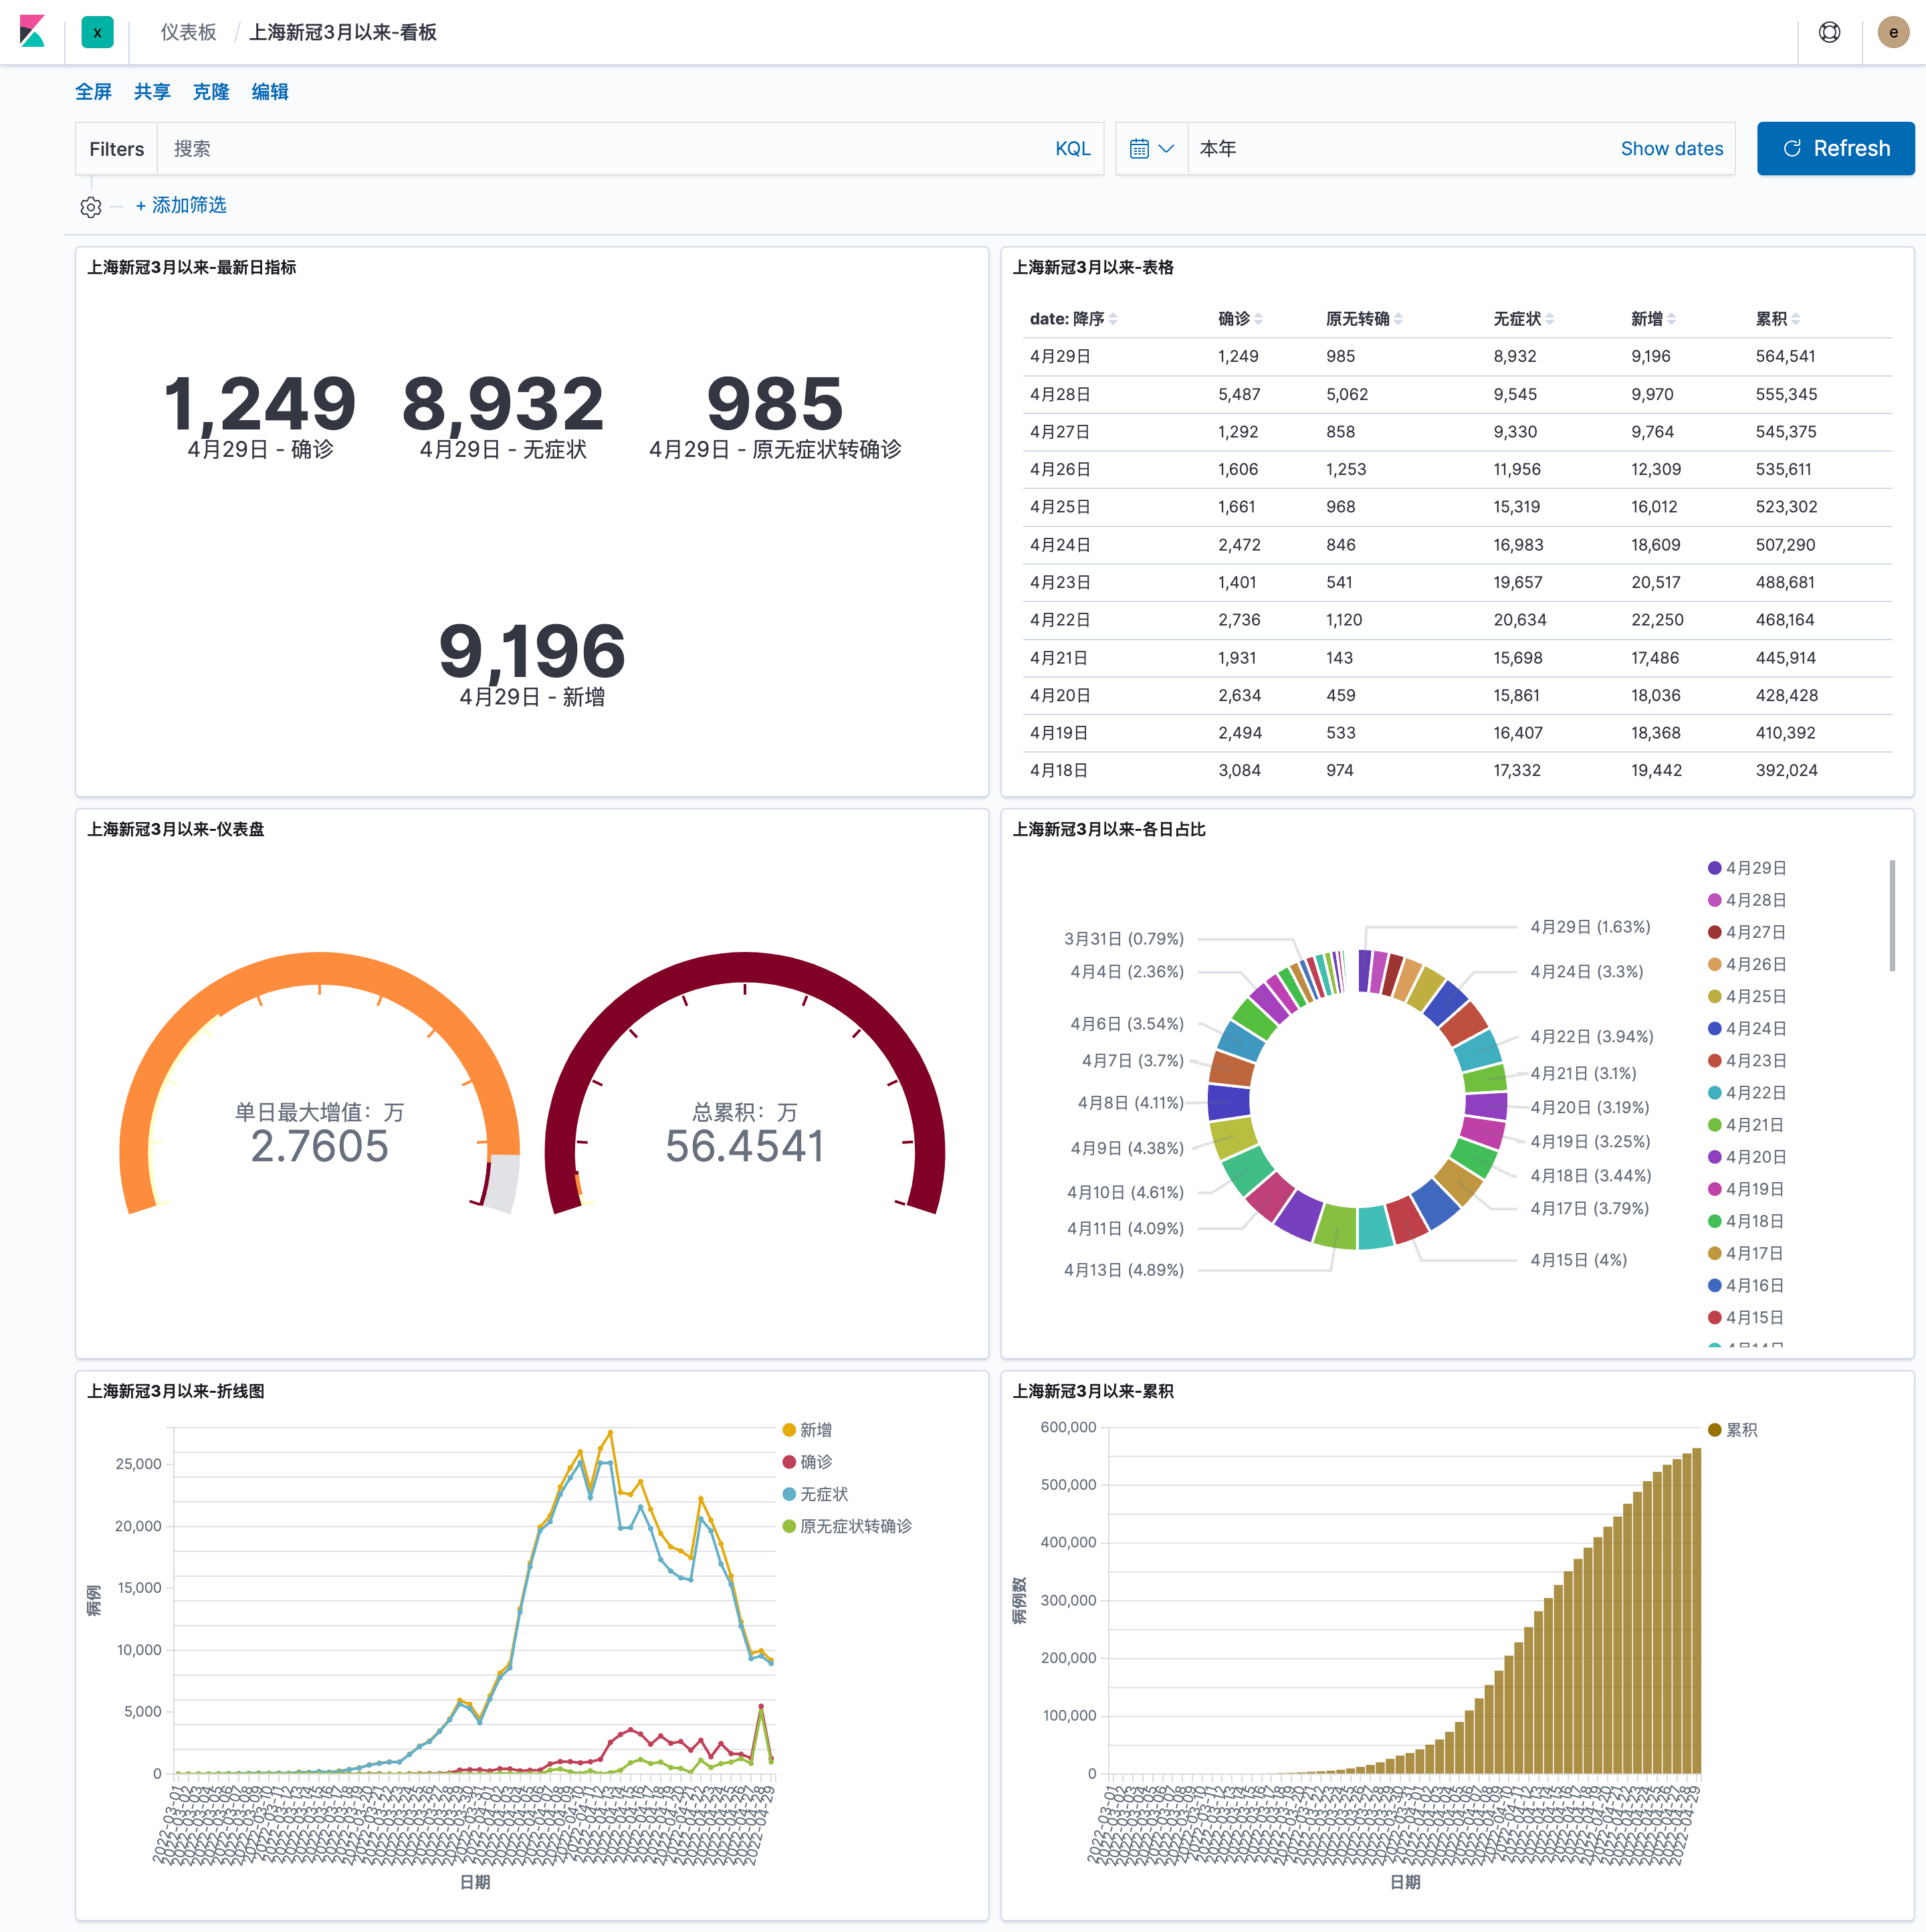1926x1932 pixels.
Task: Toggle 4月20日 in pie legend
Action: tap(1747, 1156)
